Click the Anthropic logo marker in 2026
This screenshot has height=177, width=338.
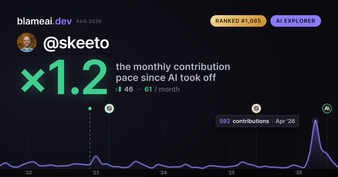(327, 108)
